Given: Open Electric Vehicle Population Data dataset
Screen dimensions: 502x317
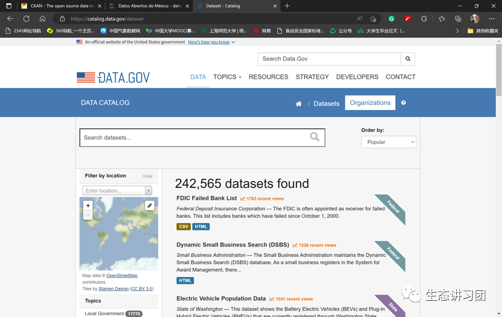Looking at the screenshot, I should [221, 298].
